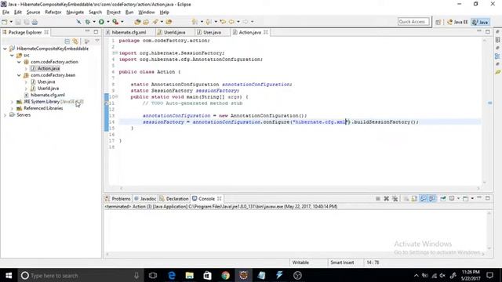
Task: Switch to the Declaration tab
Action: pyautogui.click(x=174, y=198)
